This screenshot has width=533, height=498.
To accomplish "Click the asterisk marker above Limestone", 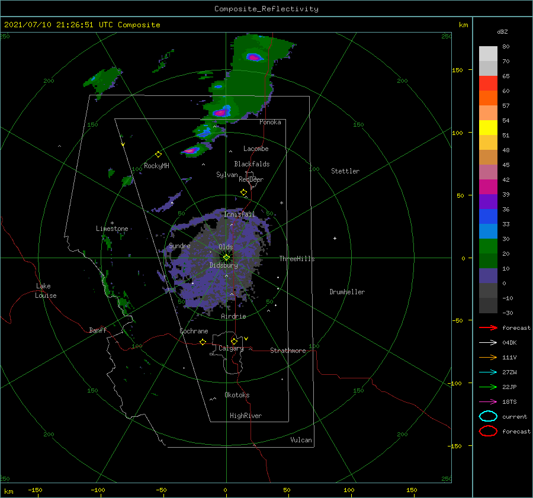I will [112, 223].
